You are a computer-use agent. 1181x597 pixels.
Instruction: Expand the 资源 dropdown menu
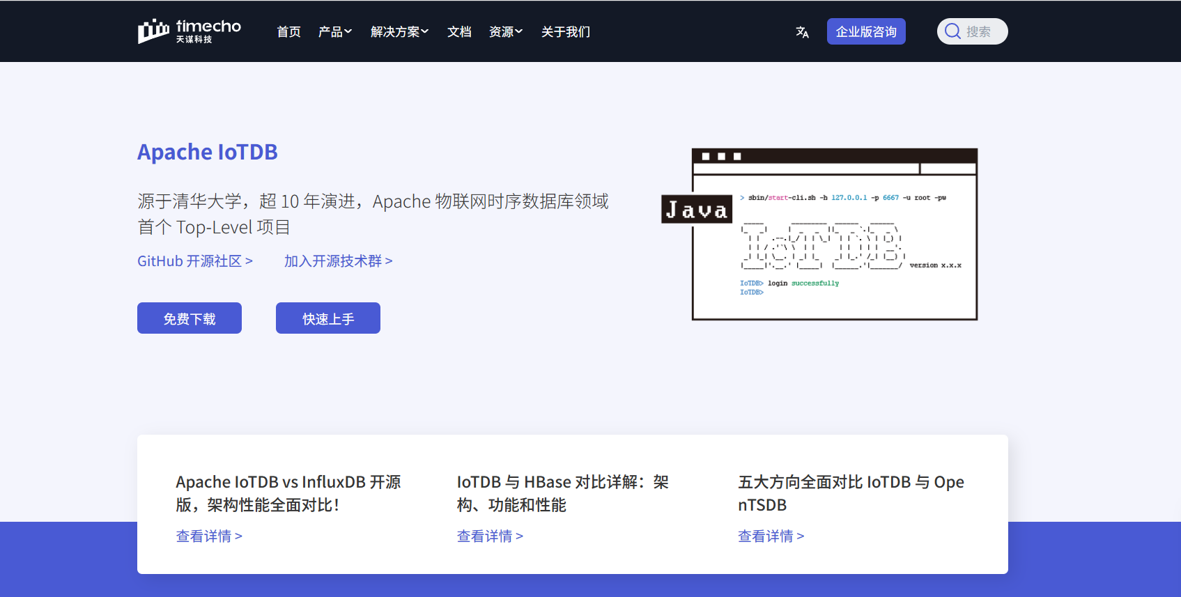[506, 32]
